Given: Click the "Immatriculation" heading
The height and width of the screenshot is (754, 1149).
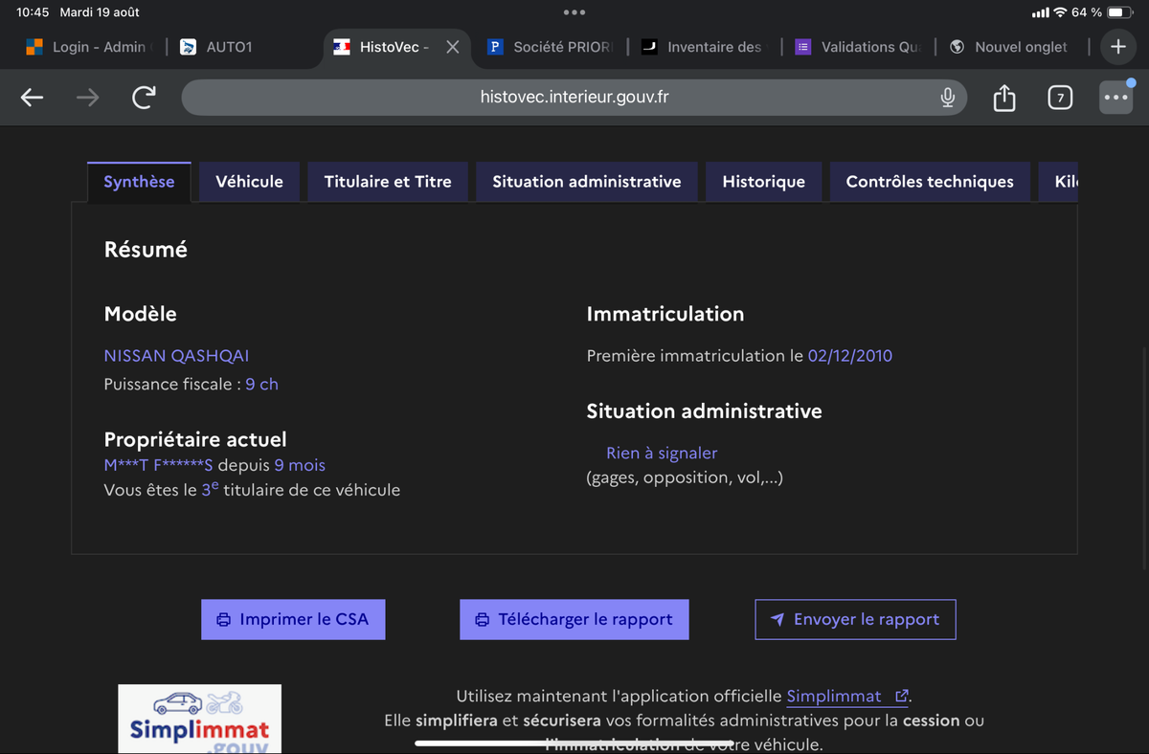Looking at the screenshot, I should click(x=665, y=314).
